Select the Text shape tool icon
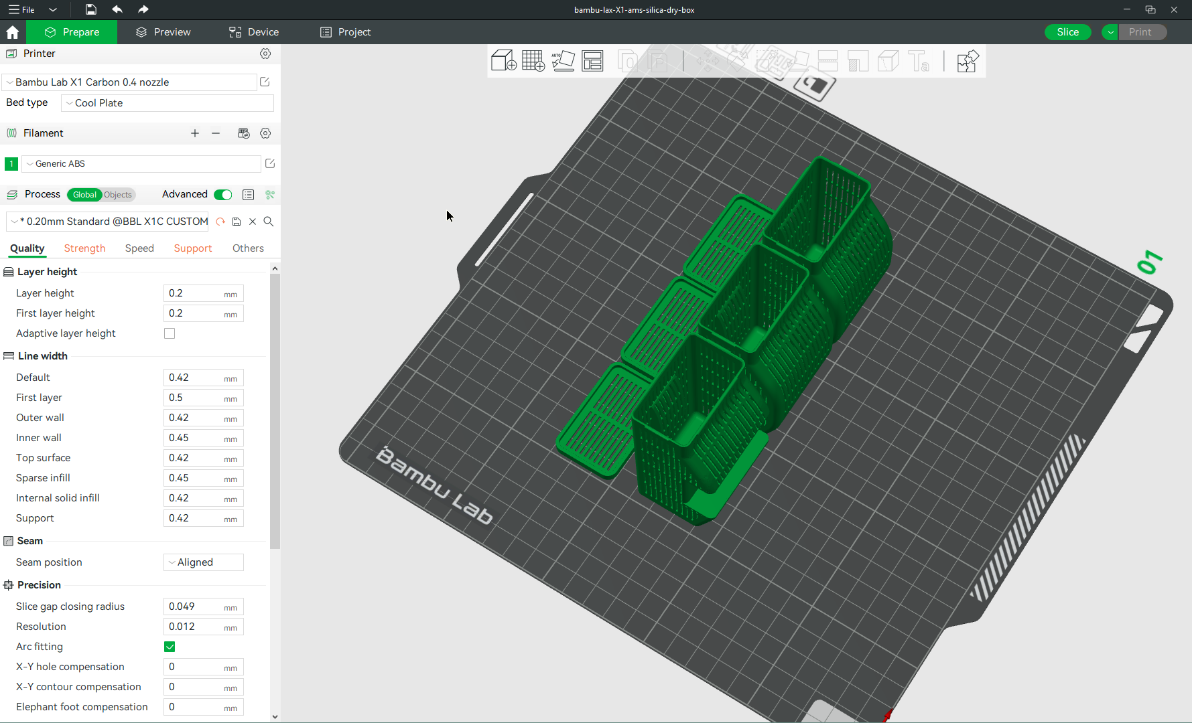1192x723 pixels. 919,62
